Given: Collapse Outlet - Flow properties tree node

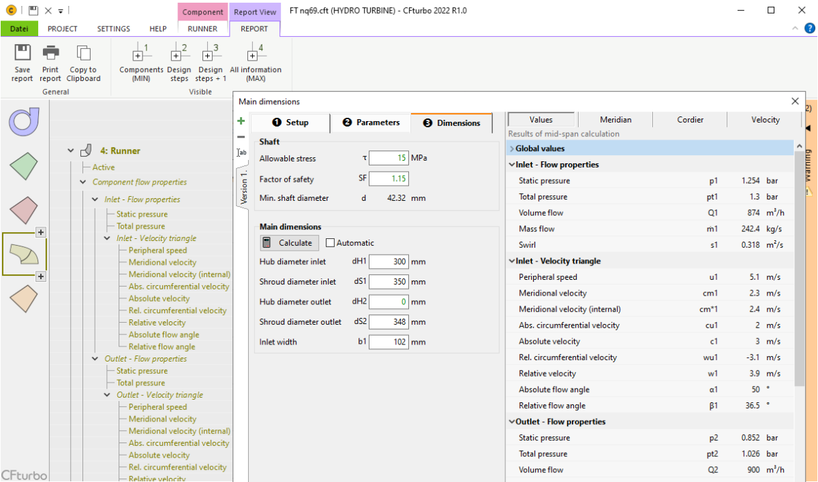Looking at the screenshot, I should [95, 359].
